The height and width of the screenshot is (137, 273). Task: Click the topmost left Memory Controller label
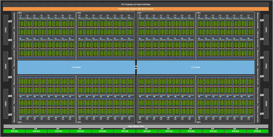pyautogui.click(x=15, y=21)
